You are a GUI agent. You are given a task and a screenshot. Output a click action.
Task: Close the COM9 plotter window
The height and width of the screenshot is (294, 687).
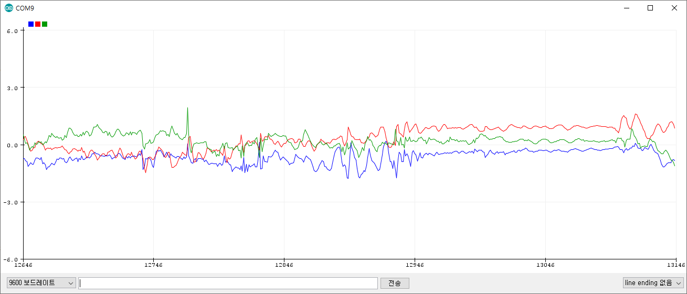674,8
